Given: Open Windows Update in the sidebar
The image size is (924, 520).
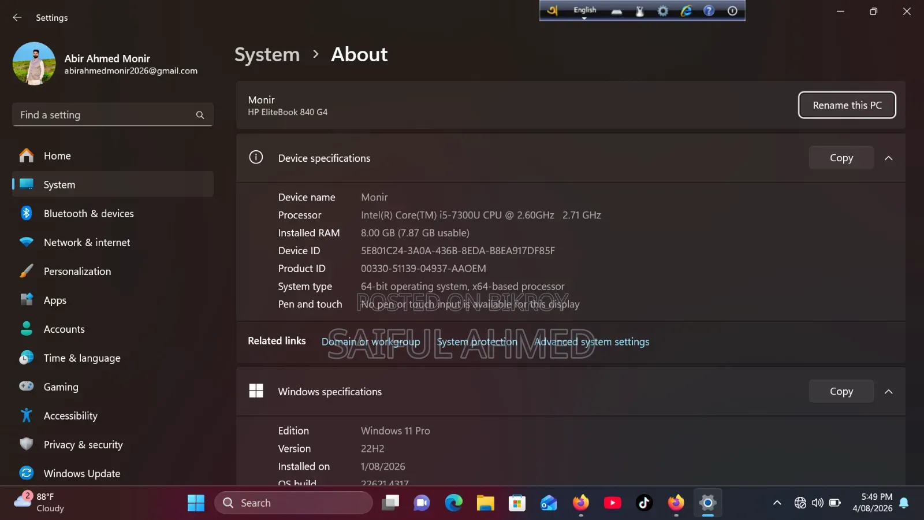Looking at the screenshot, I should 113,474.
